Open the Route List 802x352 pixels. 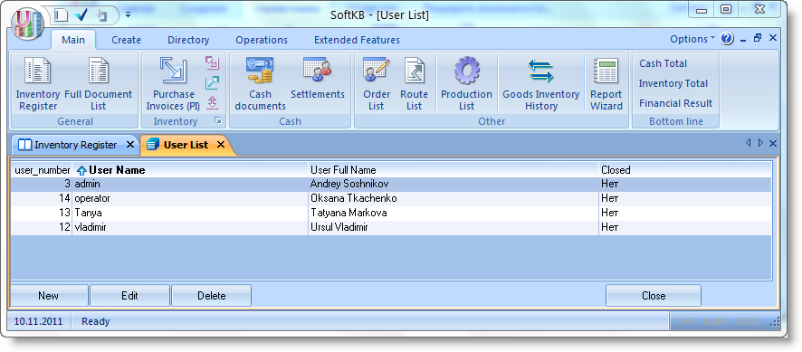point(414,83)
